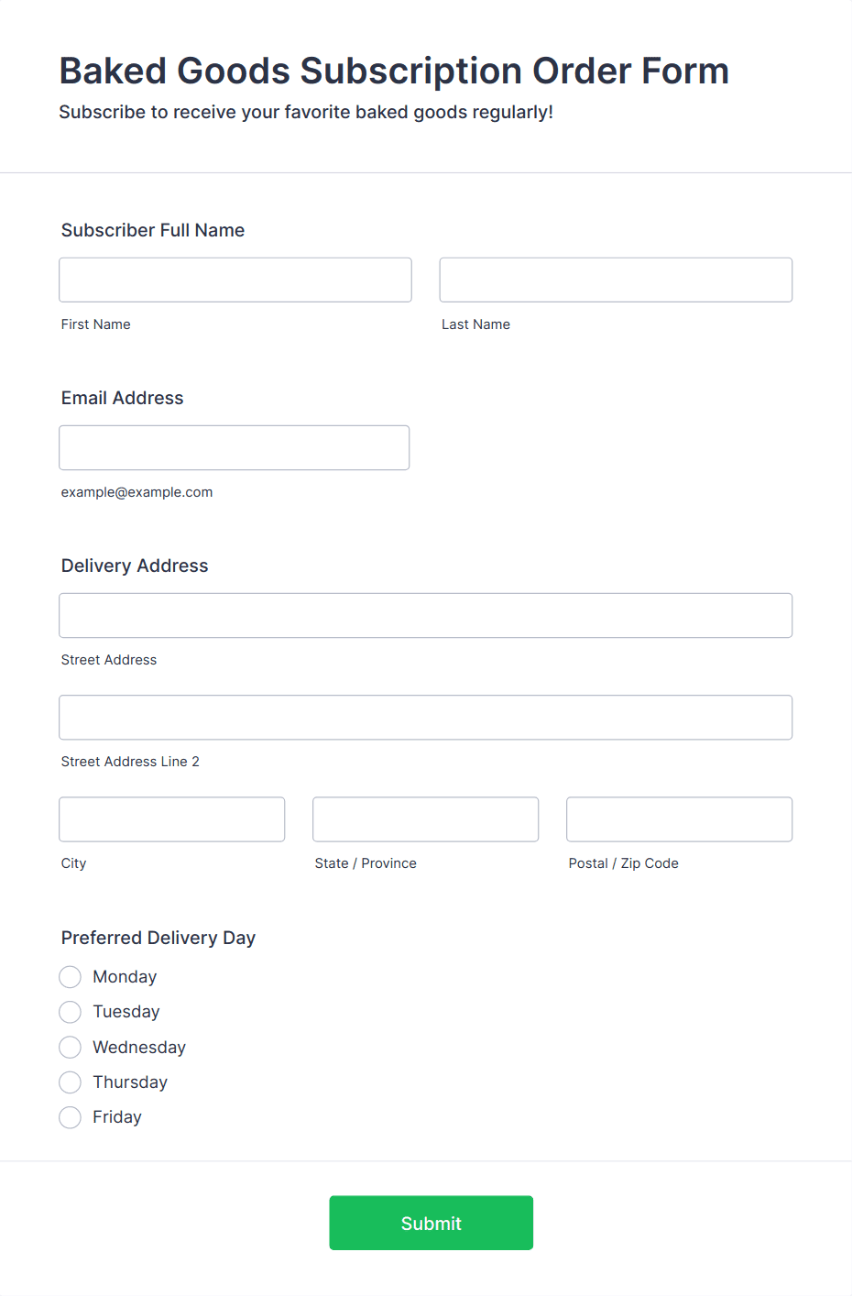Click the Postal / Zip Code field
Viewport: 852px width, 1296px height.
click(679, 818)
